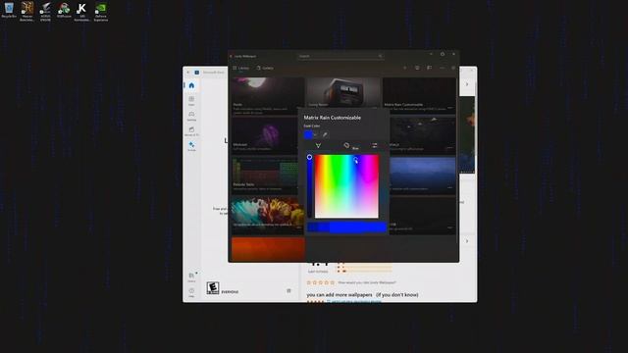Open options on Matrix Rain Customizable card
Screen dimensions: 628x353
click(450, 108)
